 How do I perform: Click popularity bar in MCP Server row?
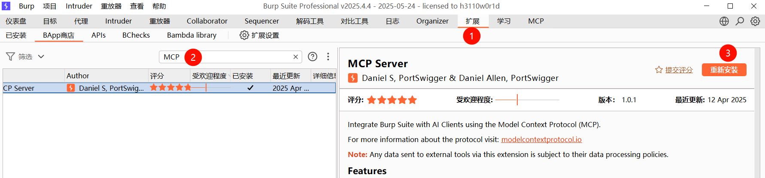(x=211, y=88)
